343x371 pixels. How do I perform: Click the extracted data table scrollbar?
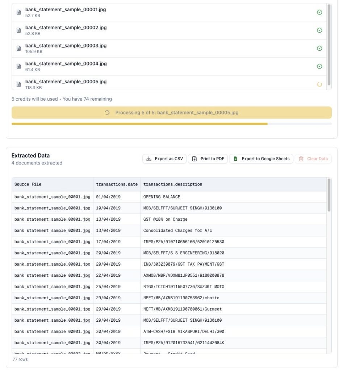coord(329,195)
